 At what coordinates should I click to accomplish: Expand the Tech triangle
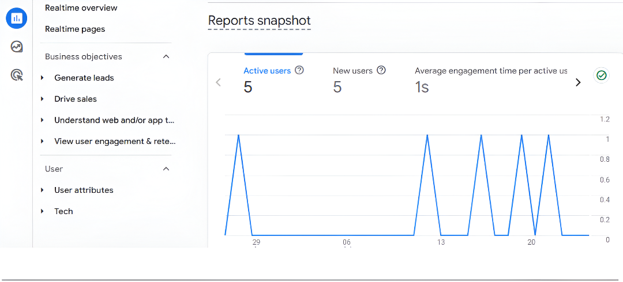(x=42, y=211)
